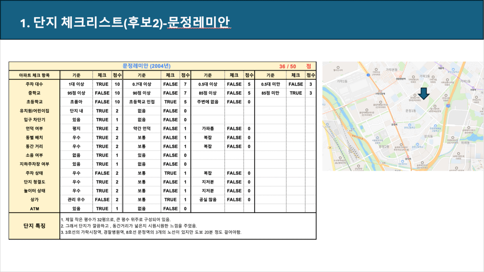Screen dimensions: 484x272
Task: Select the '85점 이상' criterion cell
Action: click(208, 93)
